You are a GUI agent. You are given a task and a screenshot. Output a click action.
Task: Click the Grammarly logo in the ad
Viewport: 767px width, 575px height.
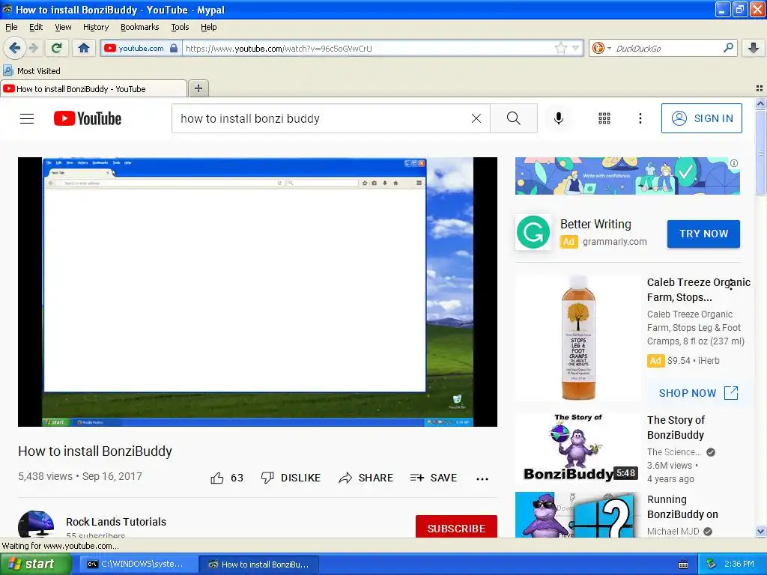tap(533, 232)
